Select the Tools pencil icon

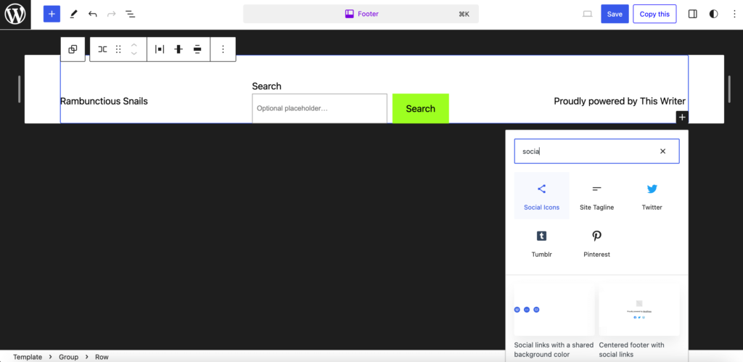[x=73, y=15]
